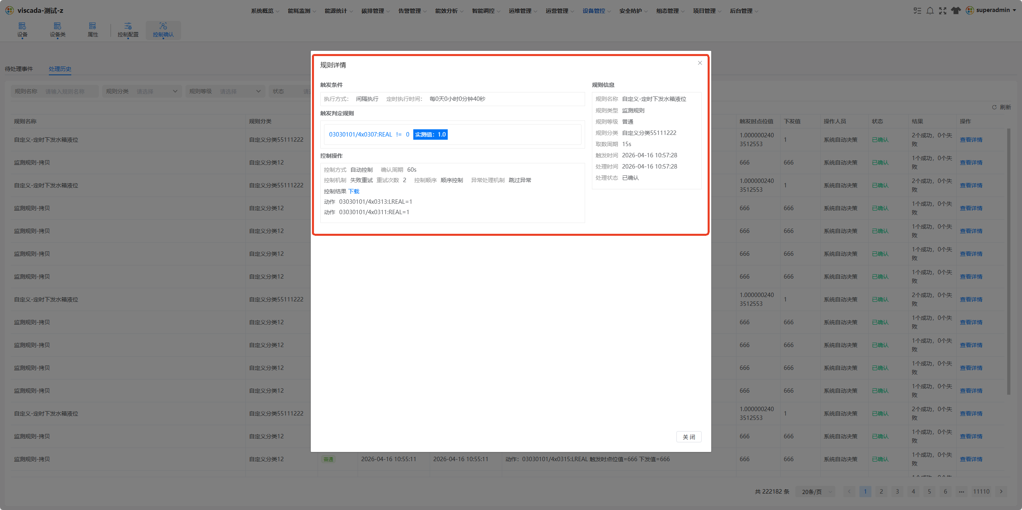Jump to last page 11110
Image resolution: width=1022 pixels, height=510 pixels.
[981, 491]
